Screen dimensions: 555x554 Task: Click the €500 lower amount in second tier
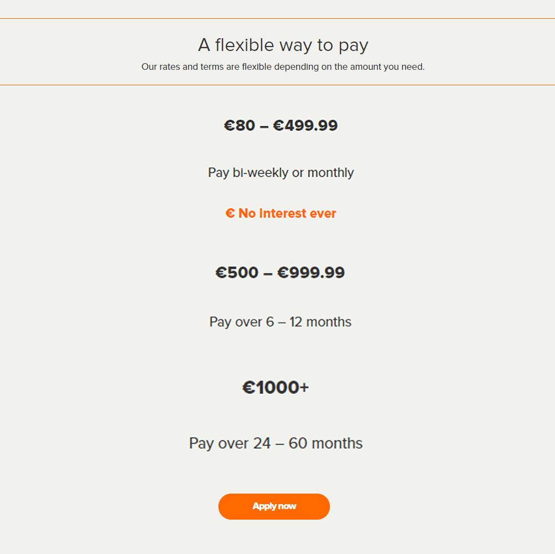point(237,273)
